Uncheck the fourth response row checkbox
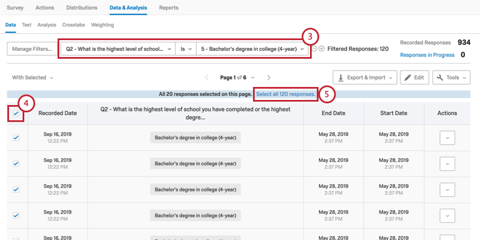This screenshot has height=240, width=480. coord(16,215)
